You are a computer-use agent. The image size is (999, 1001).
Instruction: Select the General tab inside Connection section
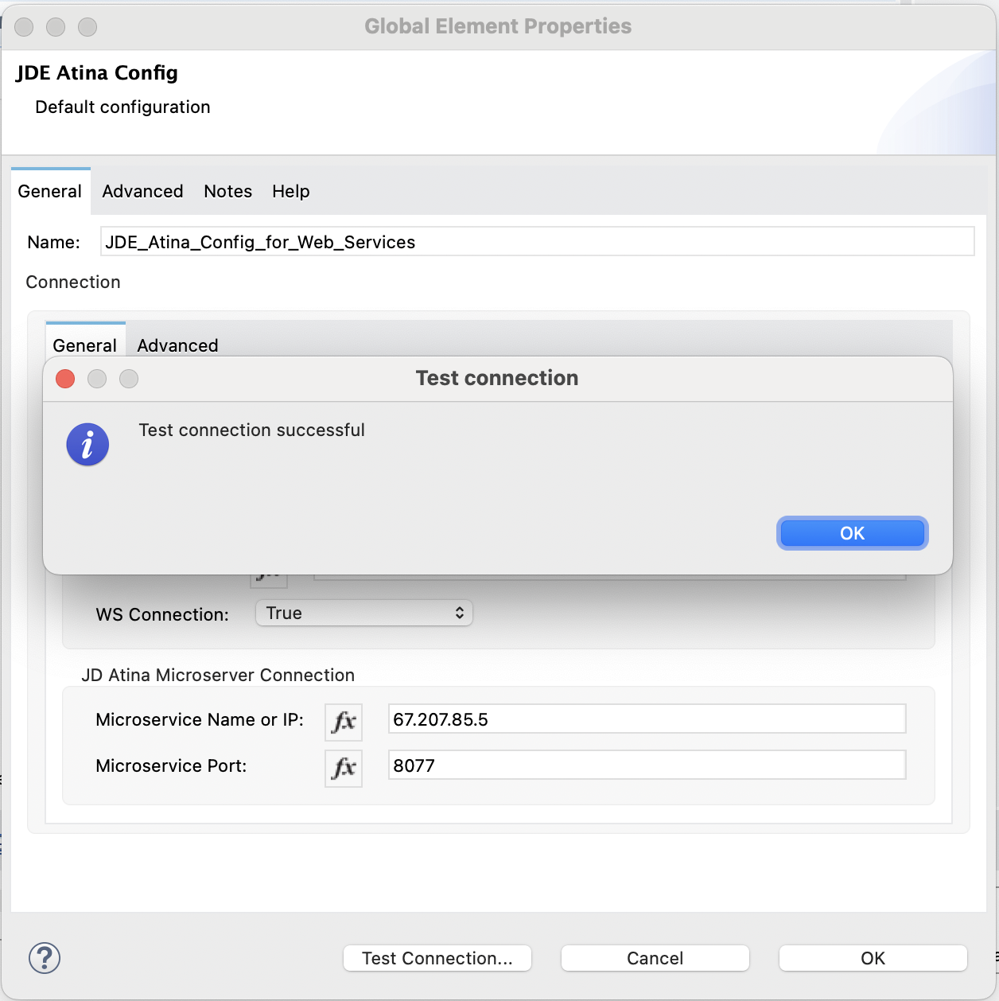pyautogui.click(x=85, y=345)
